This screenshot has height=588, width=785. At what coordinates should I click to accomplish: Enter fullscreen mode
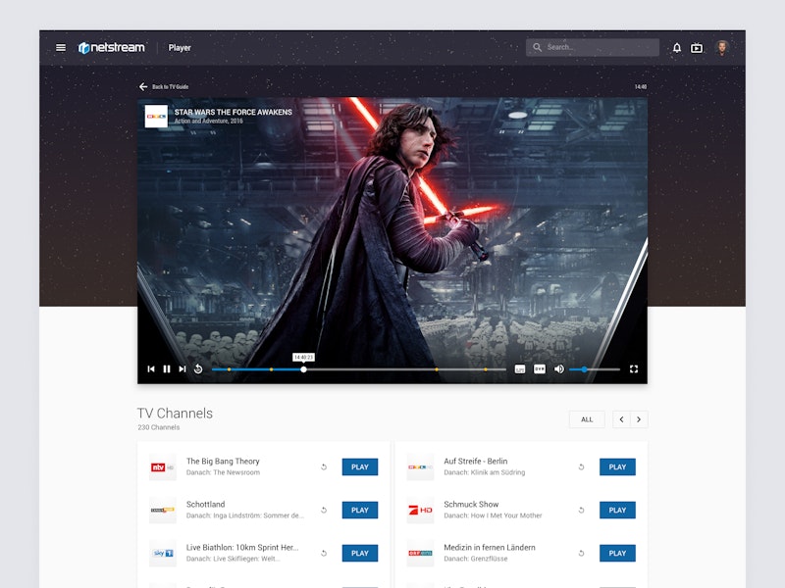[x=634, y=369]
